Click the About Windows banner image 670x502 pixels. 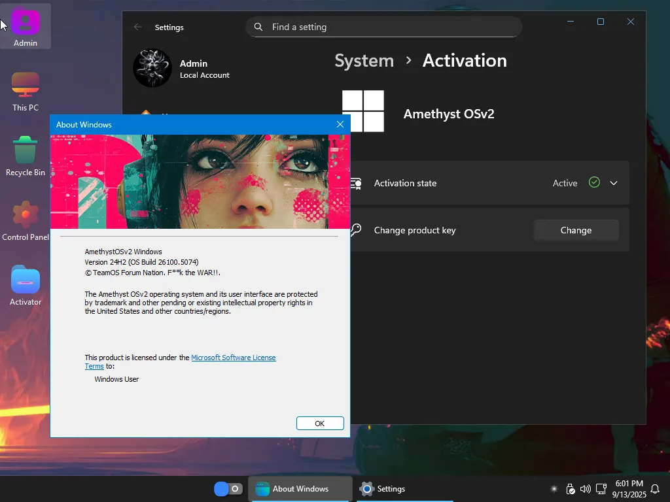point(200,182)
